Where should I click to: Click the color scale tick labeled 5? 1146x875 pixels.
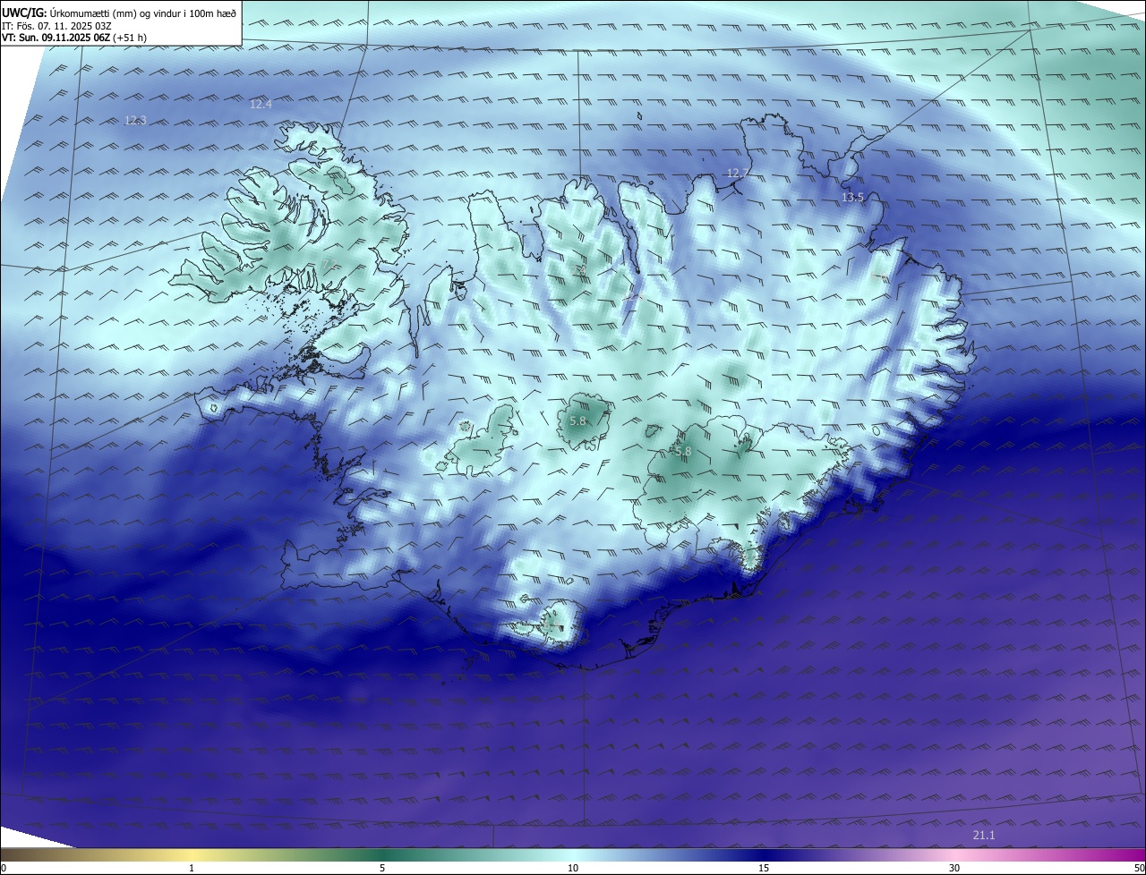(x=382, y=868)
